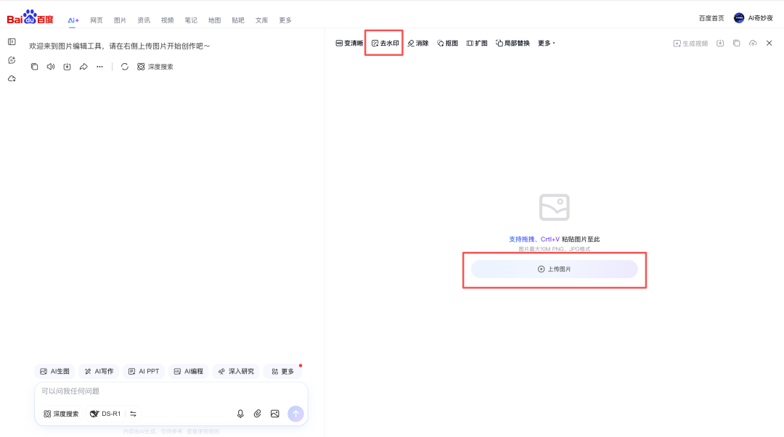
Task: Open chat history icon in left sidebar
Action: click(12, 60)
